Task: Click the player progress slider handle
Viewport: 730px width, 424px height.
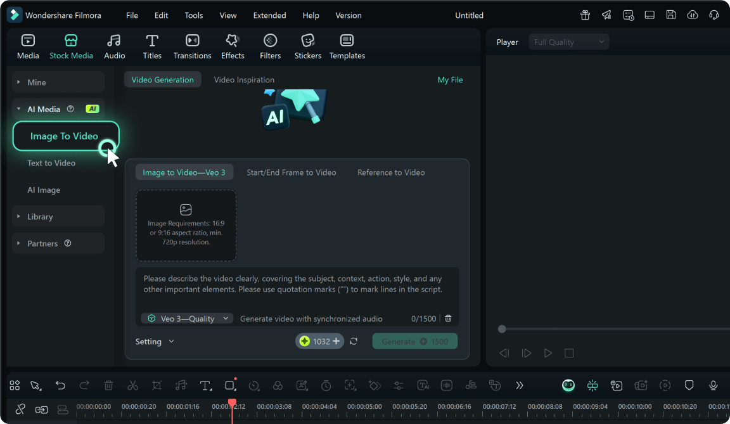Action: pos(502,329)
